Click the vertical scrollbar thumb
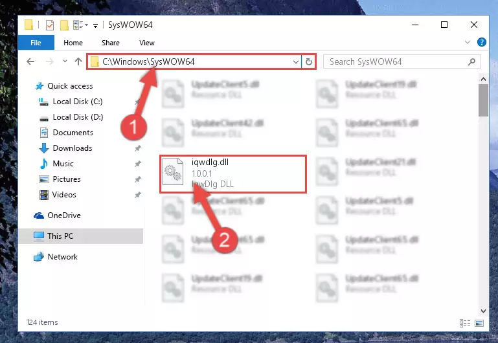The width and height of the screenshot is (498, 343). [483, 100]
